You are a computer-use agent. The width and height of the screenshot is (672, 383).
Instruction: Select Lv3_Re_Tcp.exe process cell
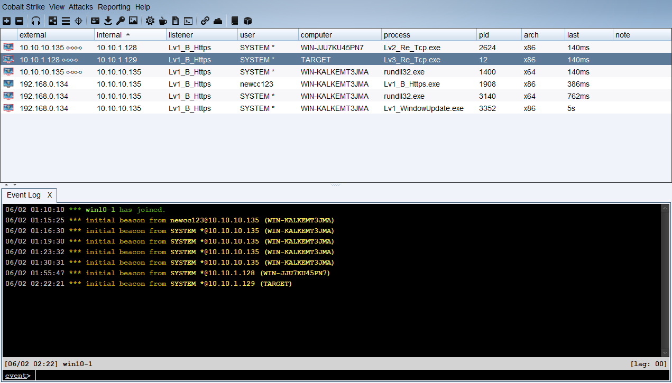tap(429, 60)
